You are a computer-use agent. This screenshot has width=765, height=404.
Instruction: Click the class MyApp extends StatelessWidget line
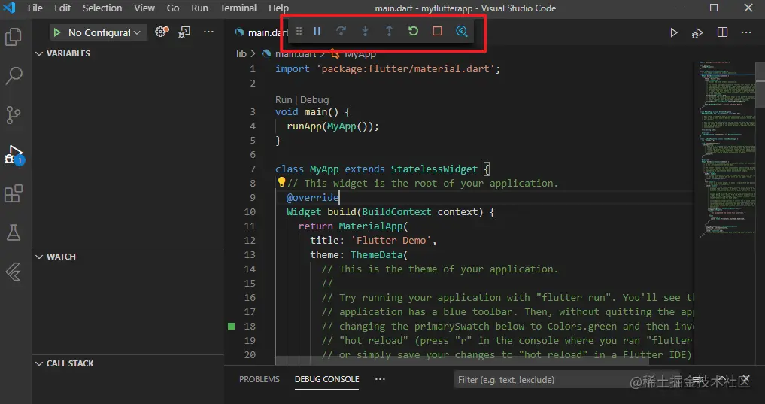point(382,169)
